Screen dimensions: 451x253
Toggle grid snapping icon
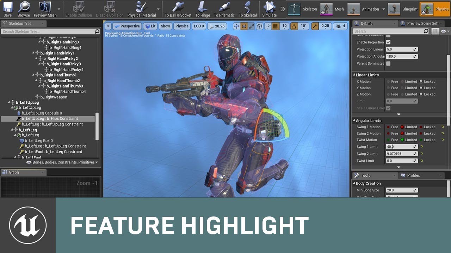[276, 26]
